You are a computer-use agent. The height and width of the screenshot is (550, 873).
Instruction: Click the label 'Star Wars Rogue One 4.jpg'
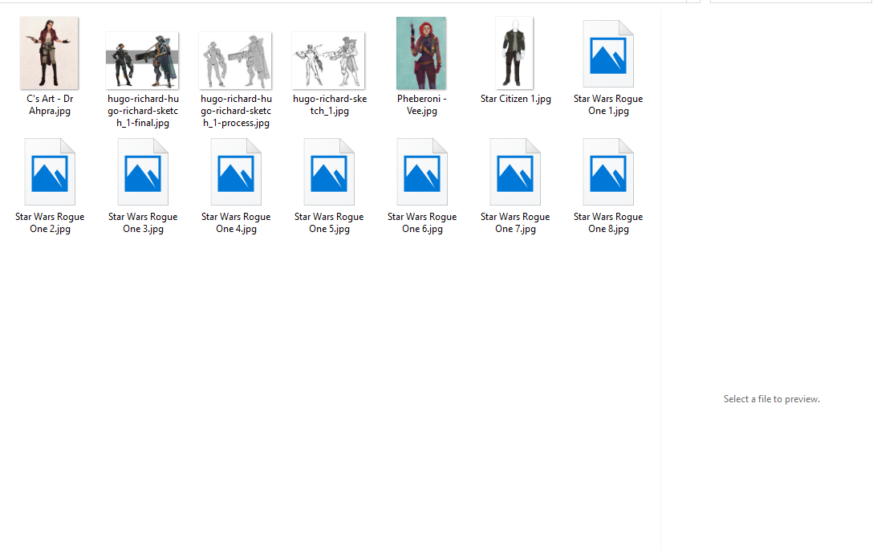(x=236, y=223)
